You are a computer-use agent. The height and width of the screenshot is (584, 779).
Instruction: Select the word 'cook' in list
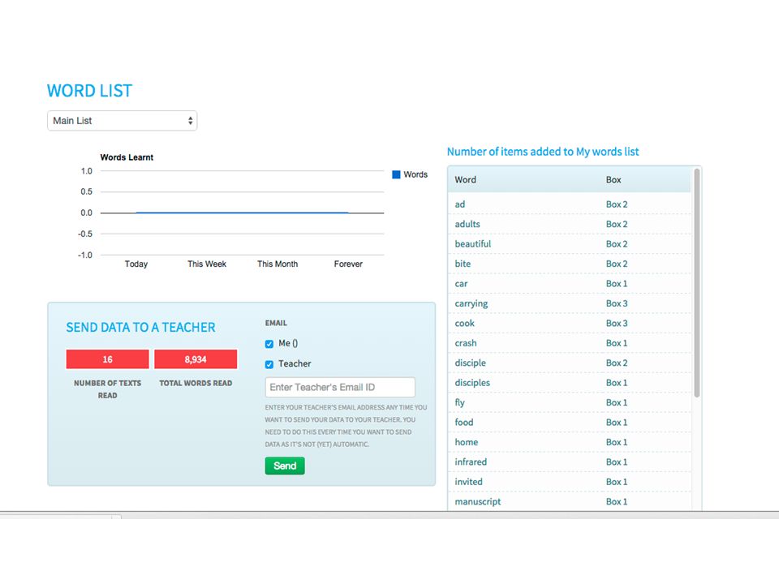pyautogui.click(x=464, y=324)
